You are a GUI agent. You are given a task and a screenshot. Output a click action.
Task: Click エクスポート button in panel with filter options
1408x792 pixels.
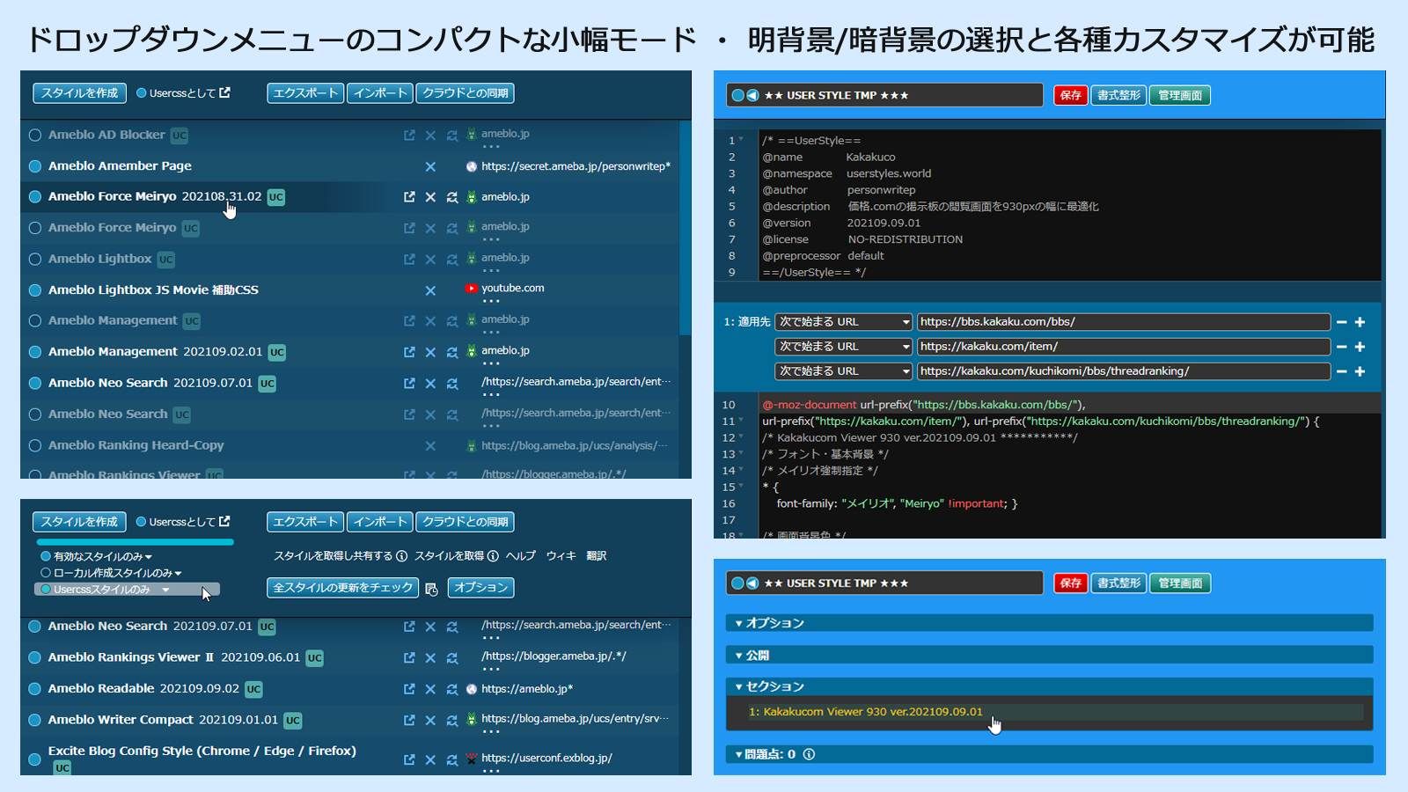(305, 522)
